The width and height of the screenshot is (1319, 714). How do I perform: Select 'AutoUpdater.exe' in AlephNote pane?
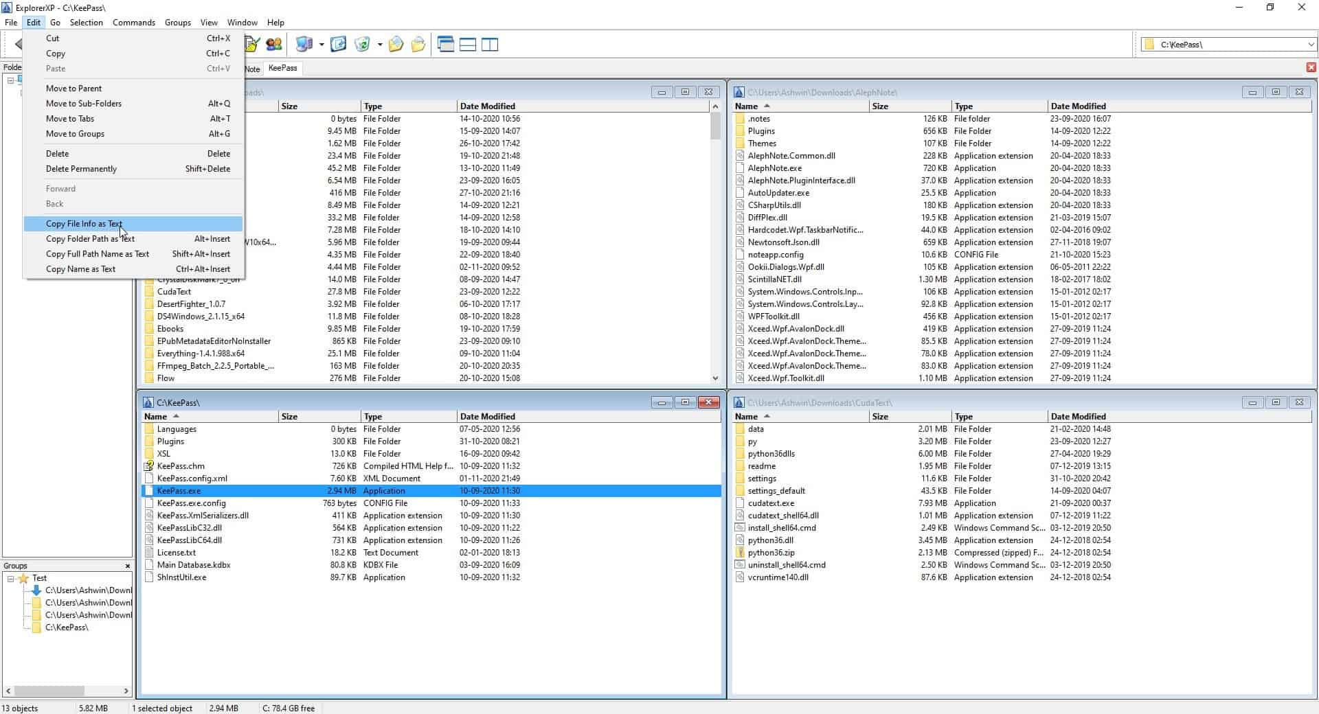point(1022,193)
